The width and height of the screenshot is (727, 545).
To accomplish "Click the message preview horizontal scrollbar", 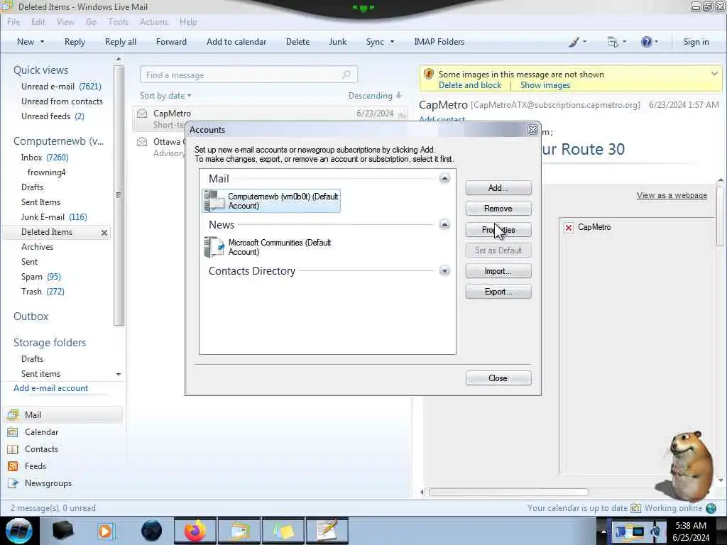I will tap(508, 492).
